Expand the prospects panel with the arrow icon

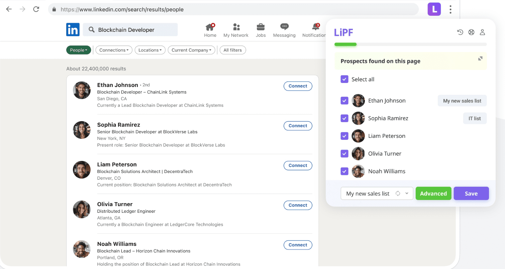(480, 59)
